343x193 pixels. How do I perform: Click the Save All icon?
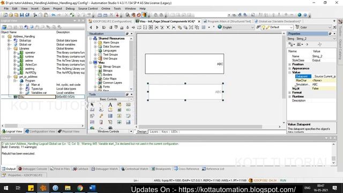pos(27,15)
